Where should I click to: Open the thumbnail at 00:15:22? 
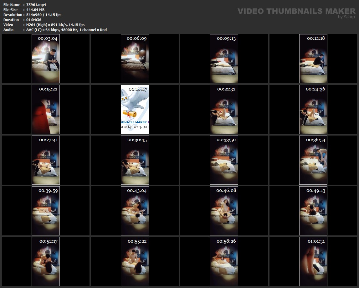(x=46, y=110)
